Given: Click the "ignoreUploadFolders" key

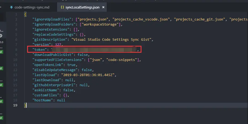Looking at the screenshot, I should 54,24.
